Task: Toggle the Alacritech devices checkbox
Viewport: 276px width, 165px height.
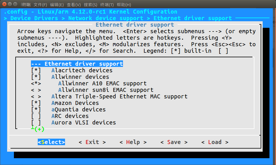Action: (x=36, y=71)
